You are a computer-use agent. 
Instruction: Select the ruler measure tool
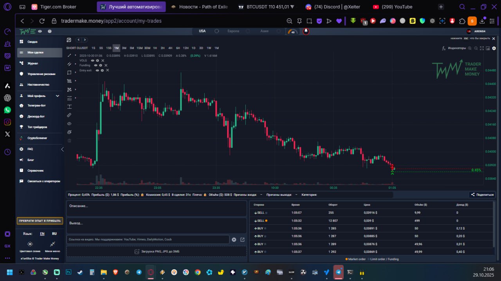tap(70, 115)
